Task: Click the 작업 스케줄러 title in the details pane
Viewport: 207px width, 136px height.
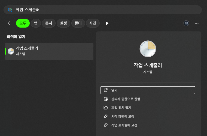Action: (x=148, y=65)
